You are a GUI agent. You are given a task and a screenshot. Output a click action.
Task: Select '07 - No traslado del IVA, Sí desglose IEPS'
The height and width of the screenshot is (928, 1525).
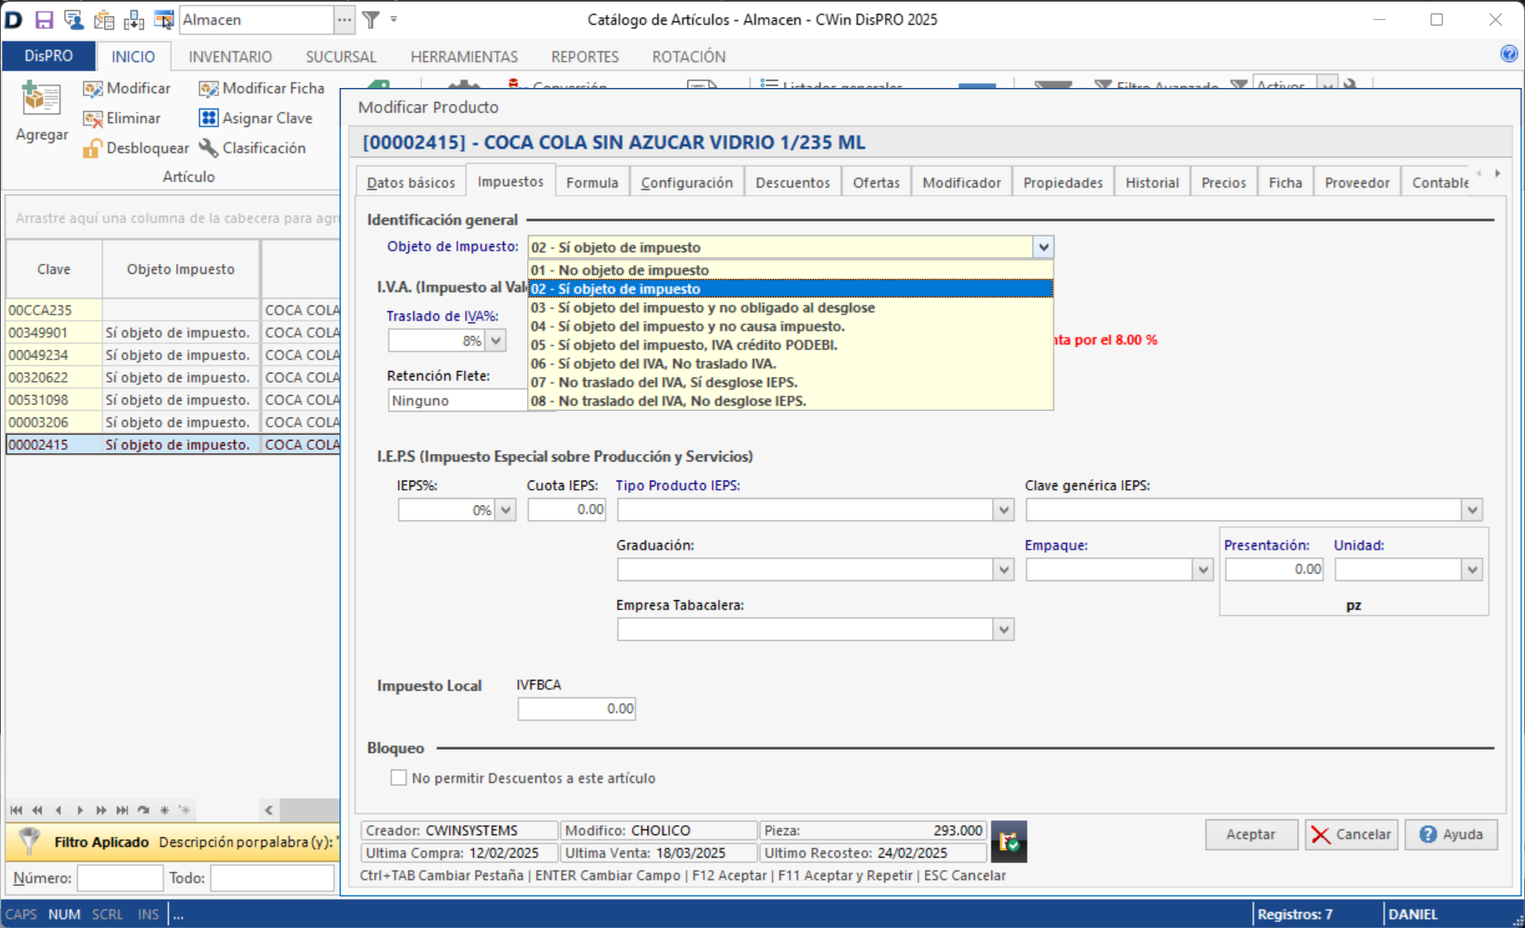pyautogui.click(x=791, y=382)
